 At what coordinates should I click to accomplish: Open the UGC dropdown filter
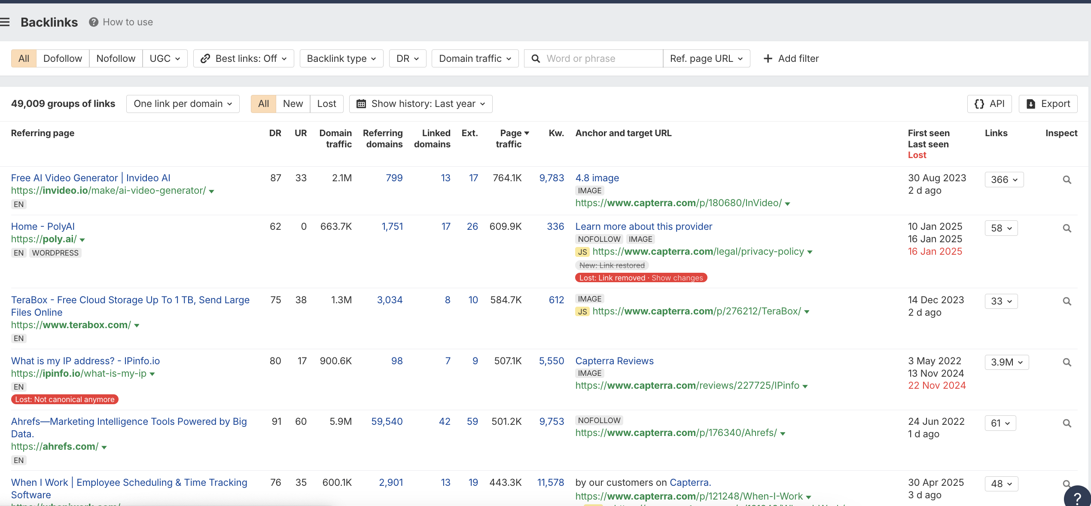point(165,58)
